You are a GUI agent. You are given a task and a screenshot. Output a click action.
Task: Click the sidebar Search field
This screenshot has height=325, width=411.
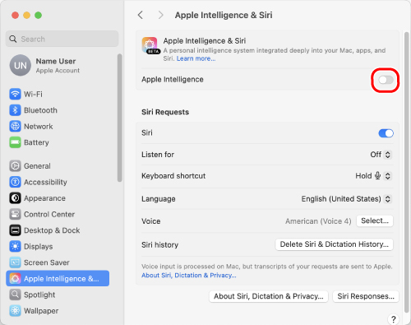click(x=62, y=39)
